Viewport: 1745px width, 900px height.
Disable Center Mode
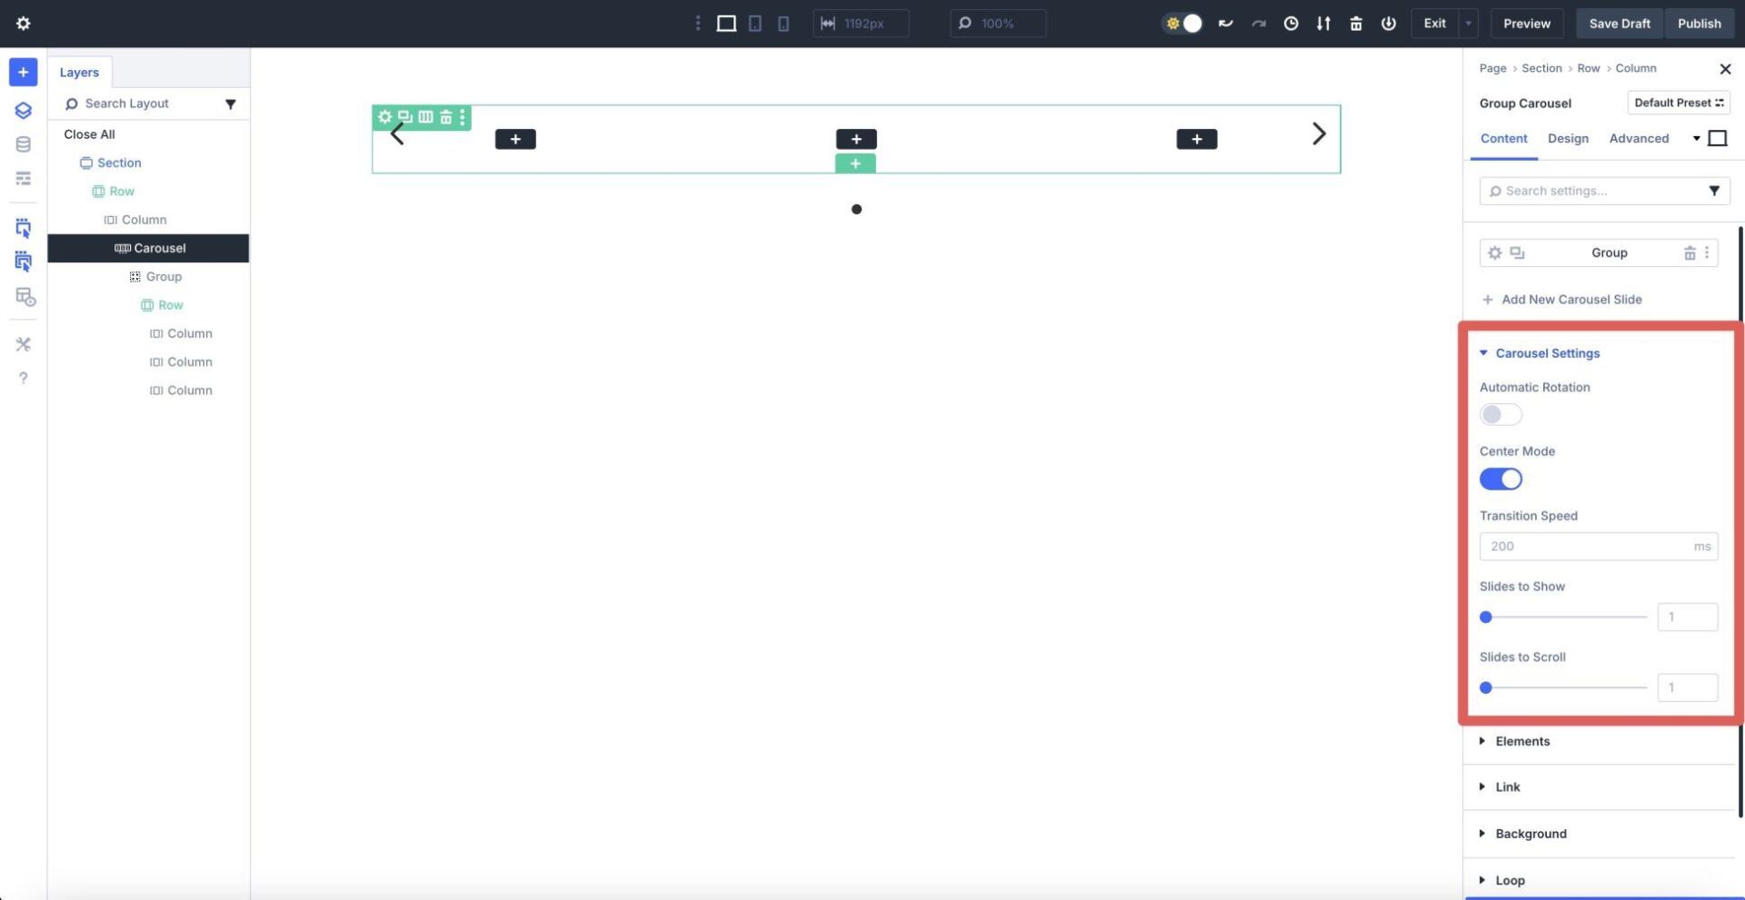coord(1500,479)
